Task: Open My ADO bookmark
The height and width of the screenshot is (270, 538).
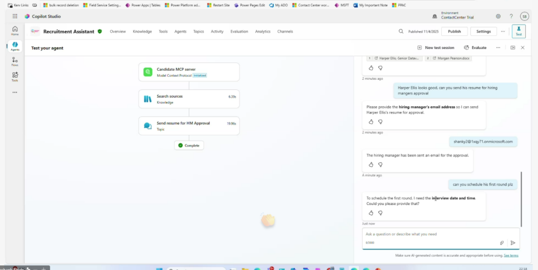Action: pos(278,5)
